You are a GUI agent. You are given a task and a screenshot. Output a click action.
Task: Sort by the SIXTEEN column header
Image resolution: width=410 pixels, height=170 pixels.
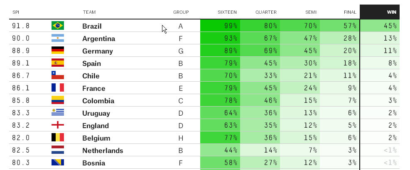pos(227,12)
